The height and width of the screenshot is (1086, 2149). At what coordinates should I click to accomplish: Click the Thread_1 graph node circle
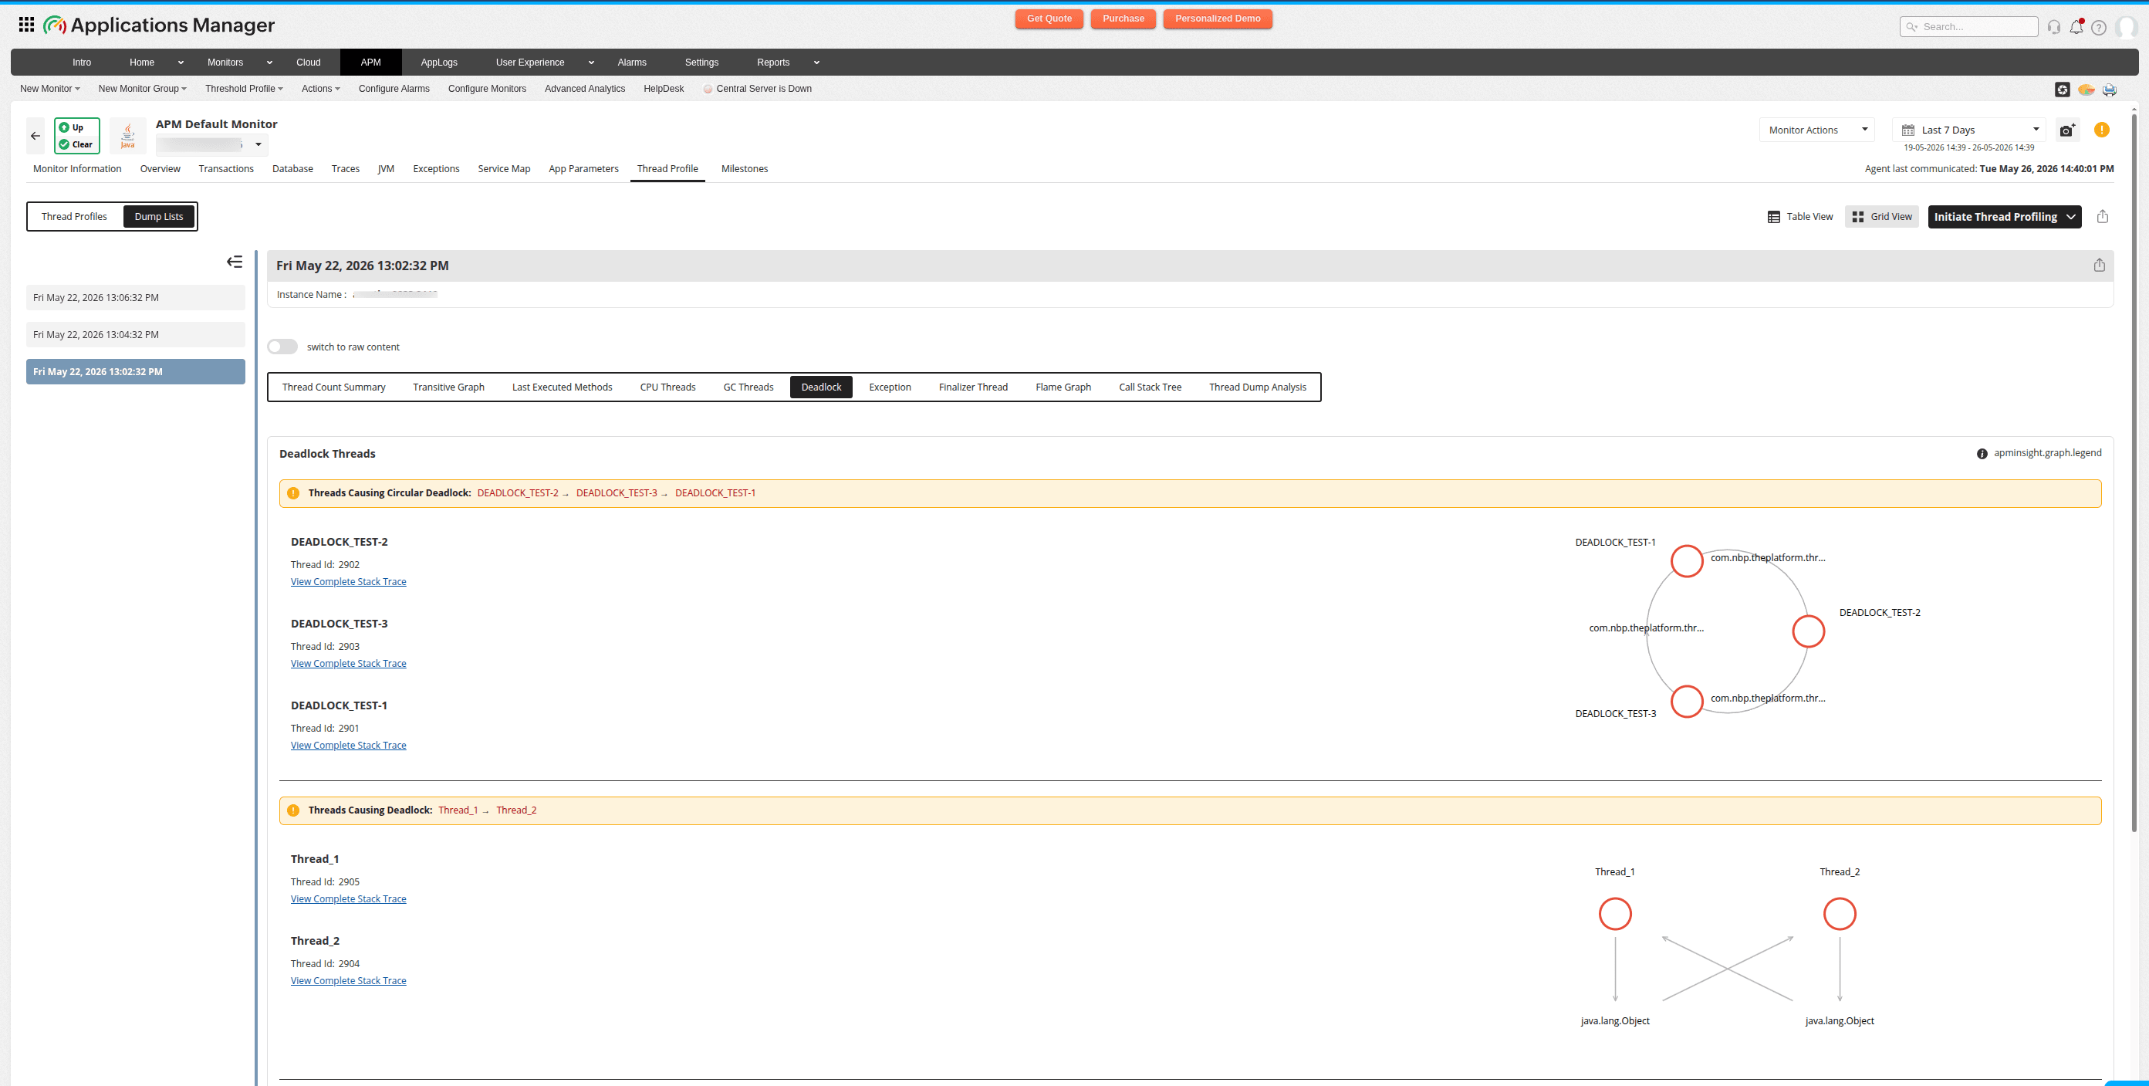(x=1614, y=913)
